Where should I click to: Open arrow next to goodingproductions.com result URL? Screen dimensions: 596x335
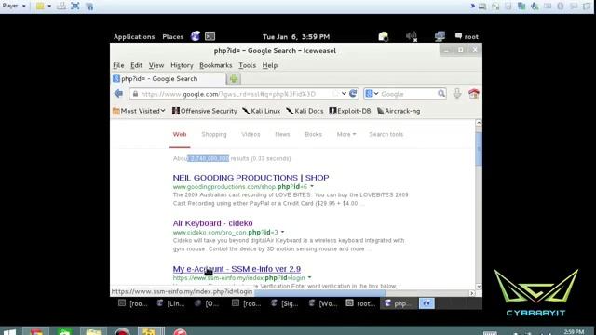312,186
